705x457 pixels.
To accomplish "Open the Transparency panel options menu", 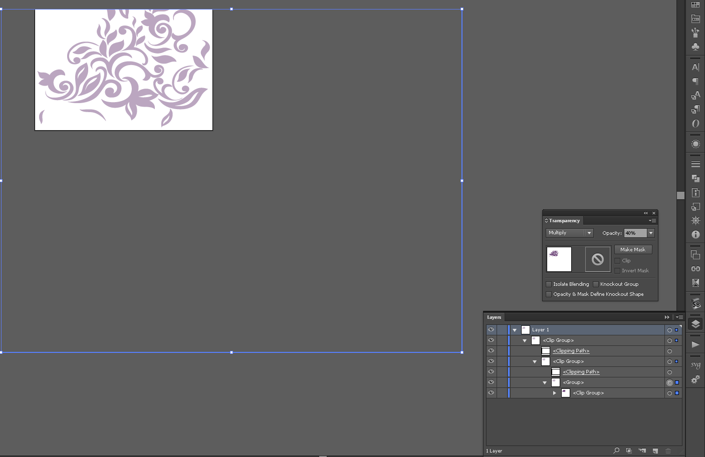I will tap(652, 221).
